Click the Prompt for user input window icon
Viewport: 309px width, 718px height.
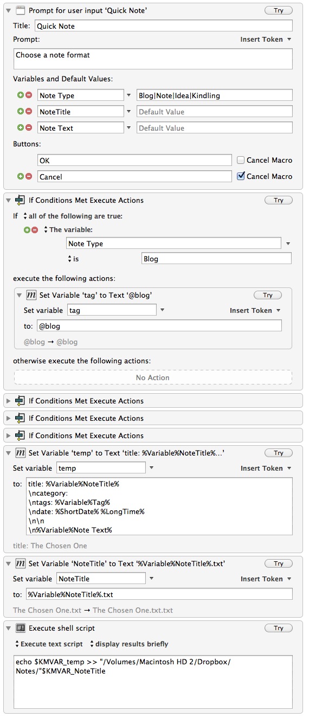(21, 10)
